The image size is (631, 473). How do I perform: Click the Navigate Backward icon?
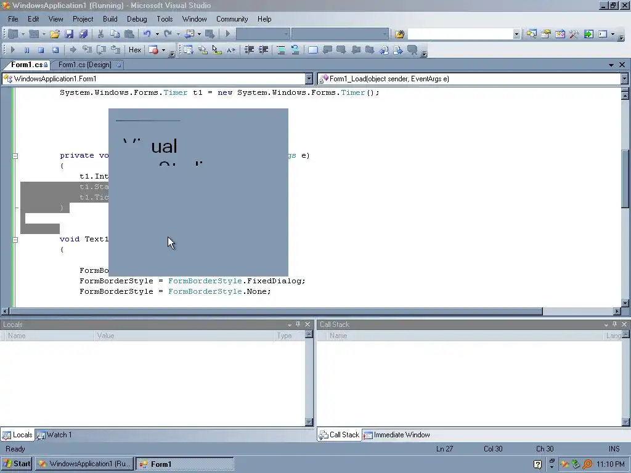189,34
